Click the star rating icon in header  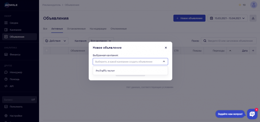pyautogui.click(x=240, y=5)
